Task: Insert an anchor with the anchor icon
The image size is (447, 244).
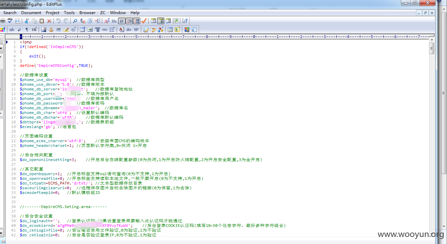Action: [x=51, y=30]
